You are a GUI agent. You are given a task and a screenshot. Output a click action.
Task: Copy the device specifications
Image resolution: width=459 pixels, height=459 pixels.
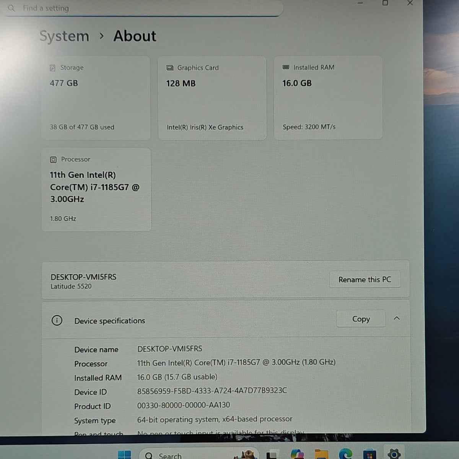361,319
